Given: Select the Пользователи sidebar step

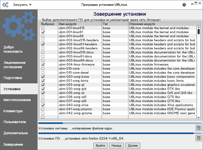Looking at the screenshot, I should [15, 122].
